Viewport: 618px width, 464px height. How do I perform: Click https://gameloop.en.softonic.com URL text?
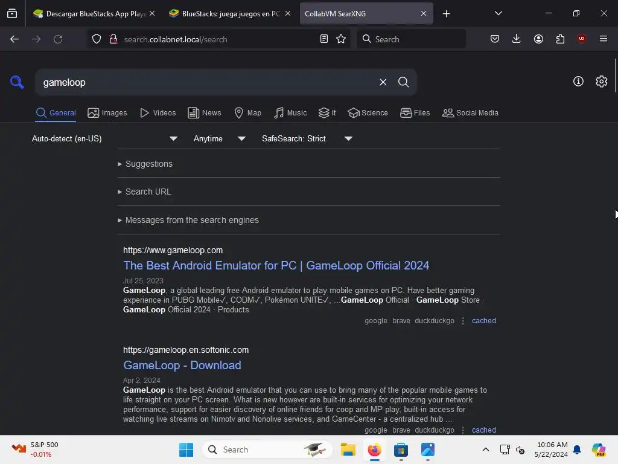click(x=186, y=350)
